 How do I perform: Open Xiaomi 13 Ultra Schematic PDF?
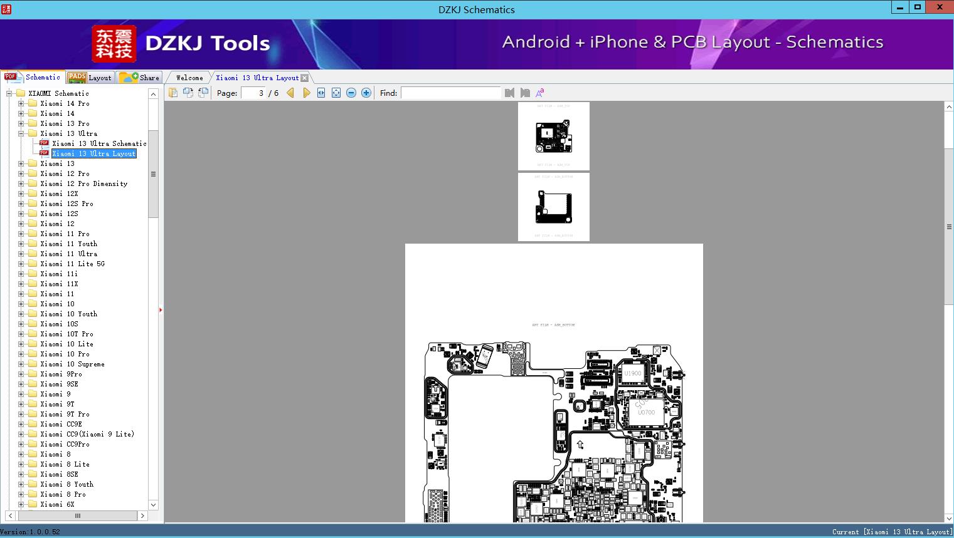(99, 143)
